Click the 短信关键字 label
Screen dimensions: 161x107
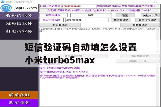point(53,15)
